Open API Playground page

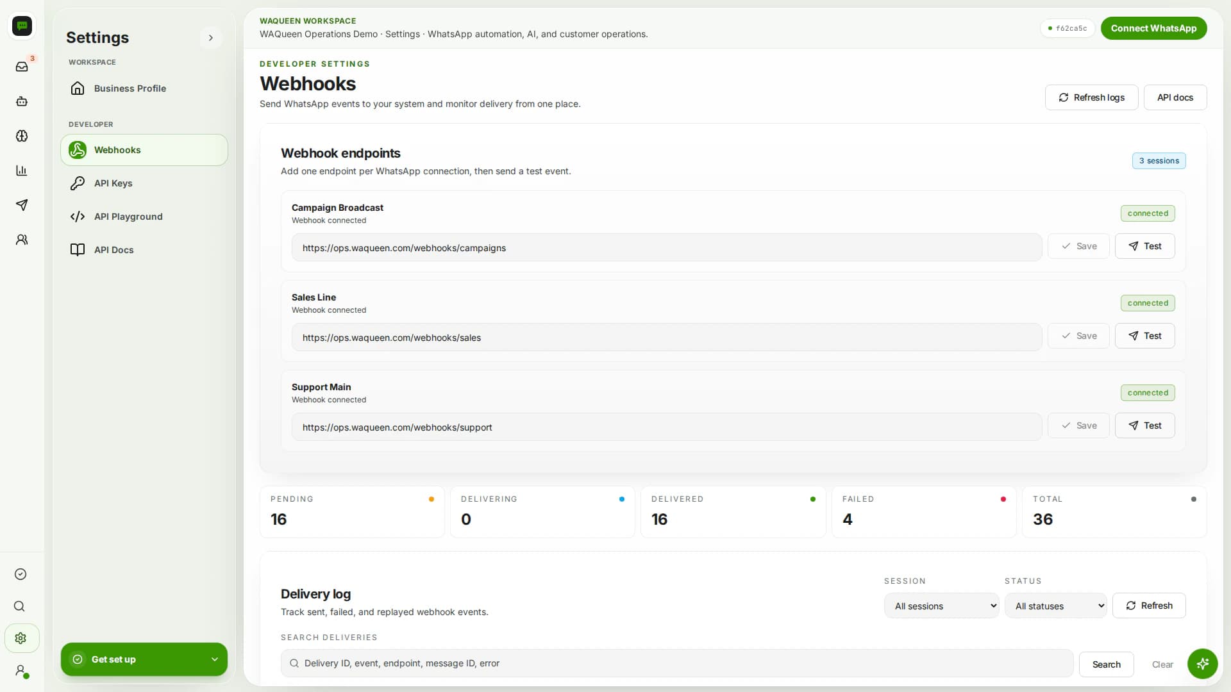point(144,217)
